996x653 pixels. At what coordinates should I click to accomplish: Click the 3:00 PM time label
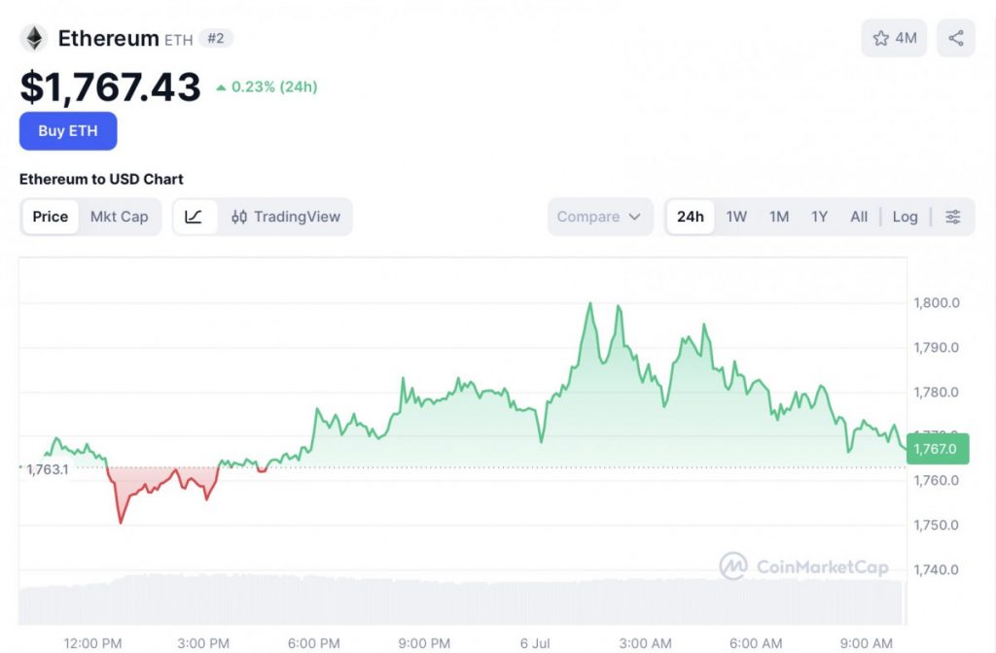203,643
